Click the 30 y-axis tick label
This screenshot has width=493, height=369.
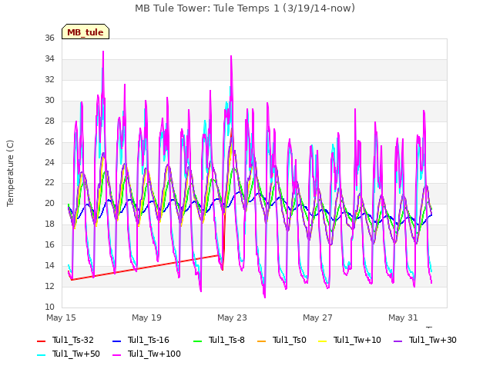click(49, 100)
